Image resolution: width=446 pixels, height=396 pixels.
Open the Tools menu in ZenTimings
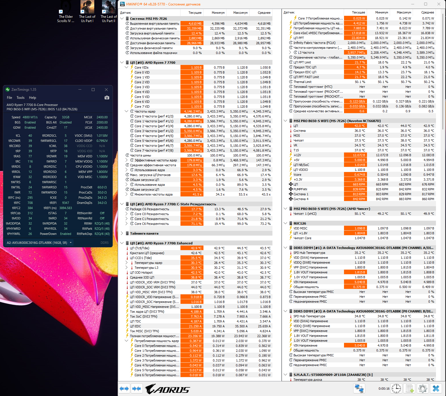click(x=20, y=98)
